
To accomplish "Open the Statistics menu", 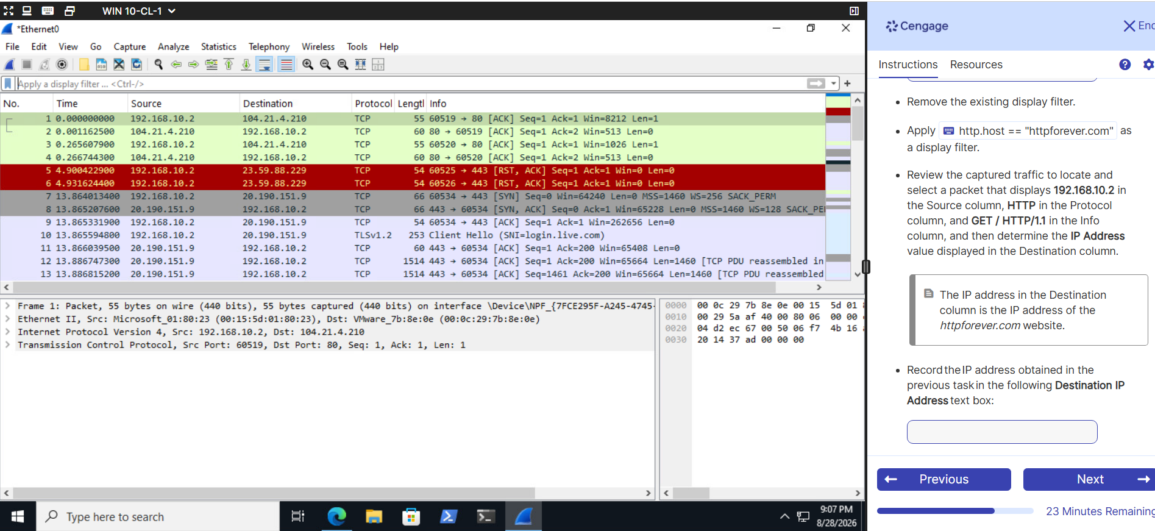I will 218,47.
